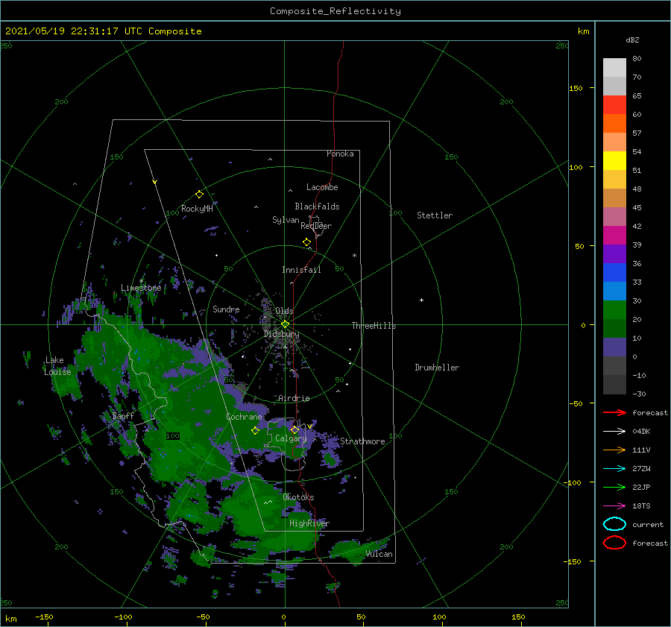Image resolution: width=671 pixels, height=627 pixels.
Task: Click the Ponoka city label
Action: pos(340,154)
